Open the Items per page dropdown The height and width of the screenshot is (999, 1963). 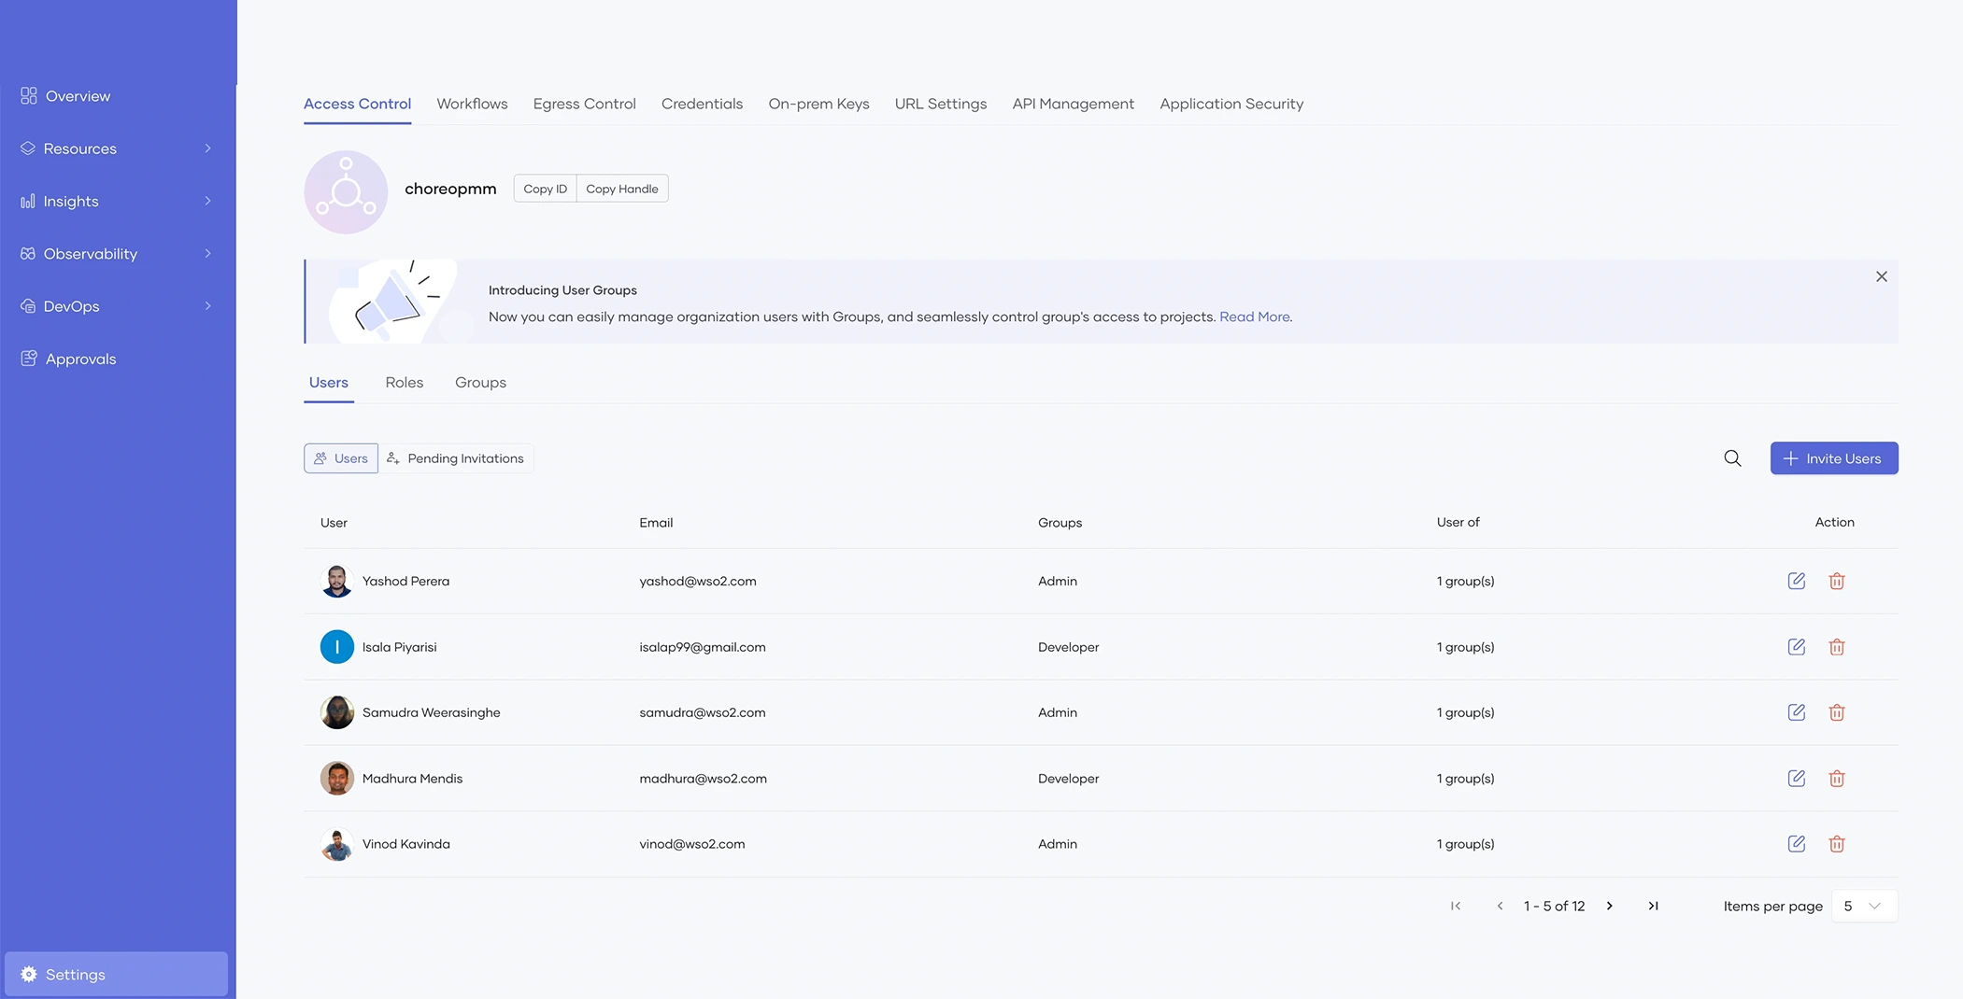pyautogui.click(x=1863, y=905)
